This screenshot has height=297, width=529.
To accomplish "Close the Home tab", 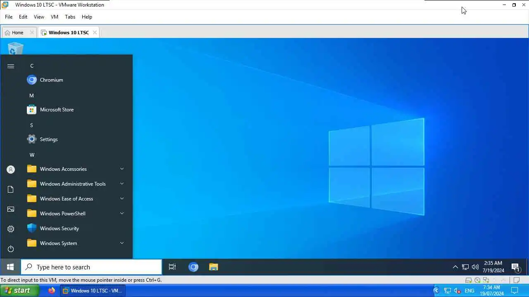I will click(x=32, y=33).
